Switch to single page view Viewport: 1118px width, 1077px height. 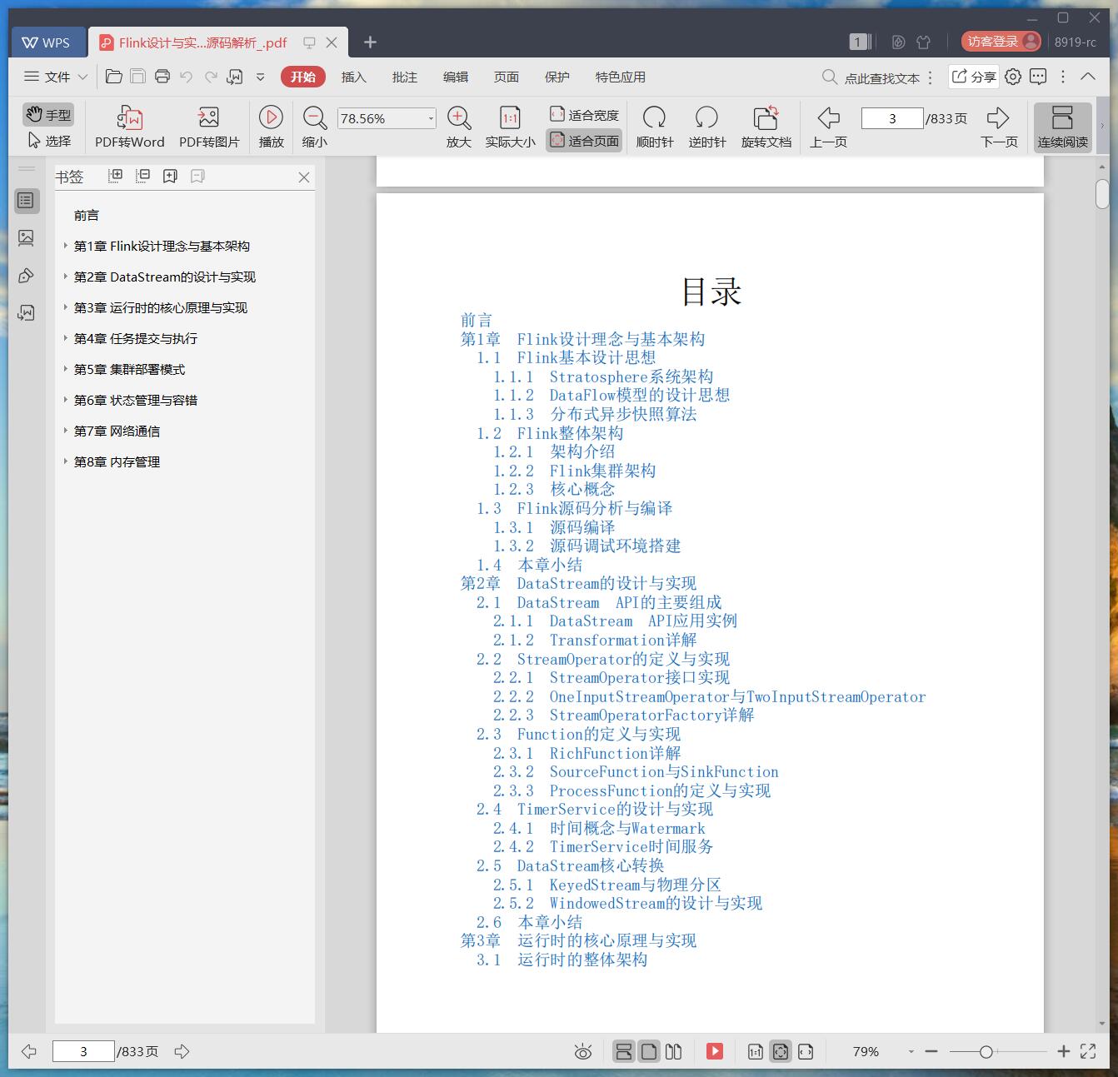[649, 1052]
